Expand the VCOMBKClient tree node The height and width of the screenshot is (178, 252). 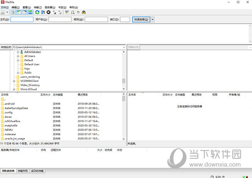pyautogui.click(x=14, y=81)
